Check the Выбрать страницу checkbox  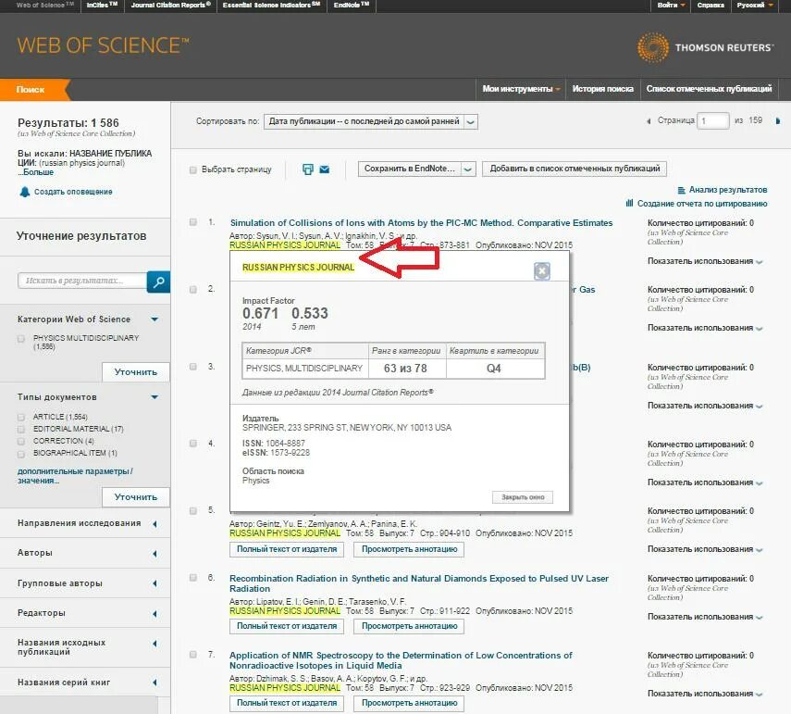click(192, 169)
